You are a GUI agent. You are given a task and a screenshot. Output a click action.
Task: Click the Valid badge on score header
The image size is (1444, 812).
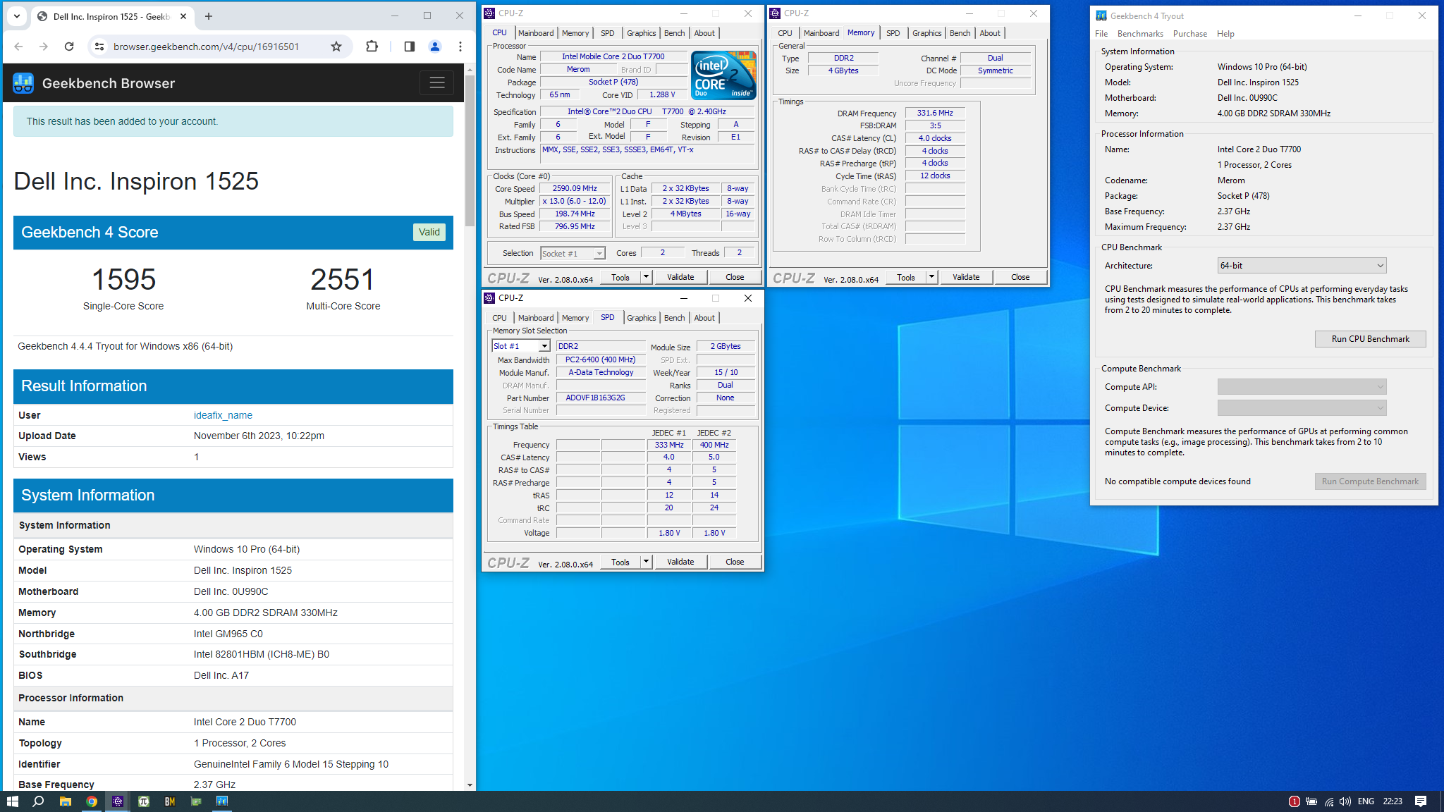coord(429,233)
